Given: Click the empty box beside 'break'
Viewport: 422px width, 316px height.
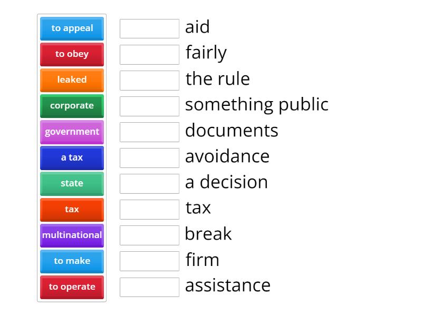Looking at the screenshot, I should coord(149,235).
